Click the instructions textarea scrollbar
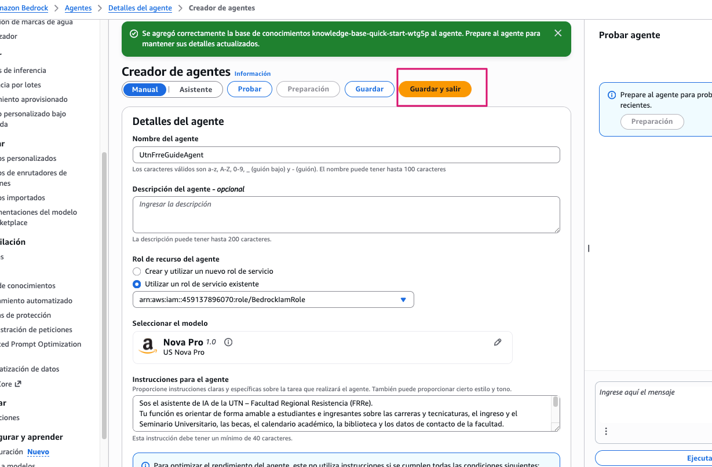The image size is (712, 467). point(556,402)
